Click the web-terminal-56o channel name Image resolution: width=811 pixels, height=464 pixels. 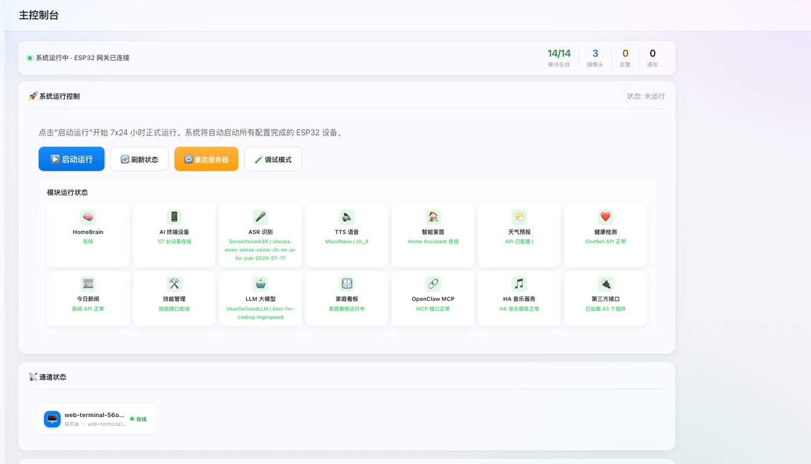point(94,415)
